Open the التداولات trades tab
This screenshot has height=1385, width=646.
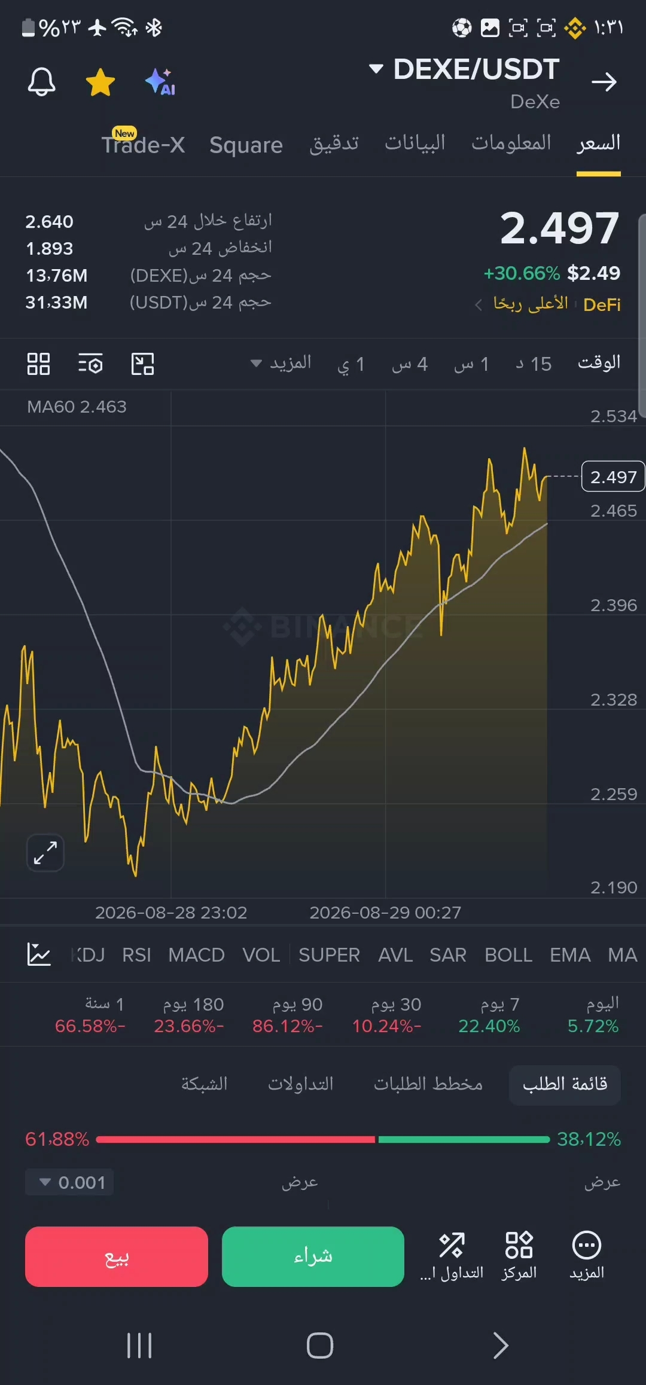tap(301, 1084)
